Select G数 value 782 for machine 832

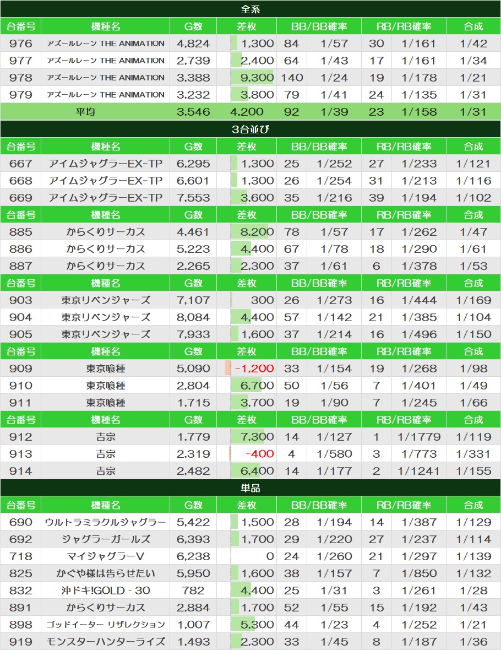tap(193, 591)
